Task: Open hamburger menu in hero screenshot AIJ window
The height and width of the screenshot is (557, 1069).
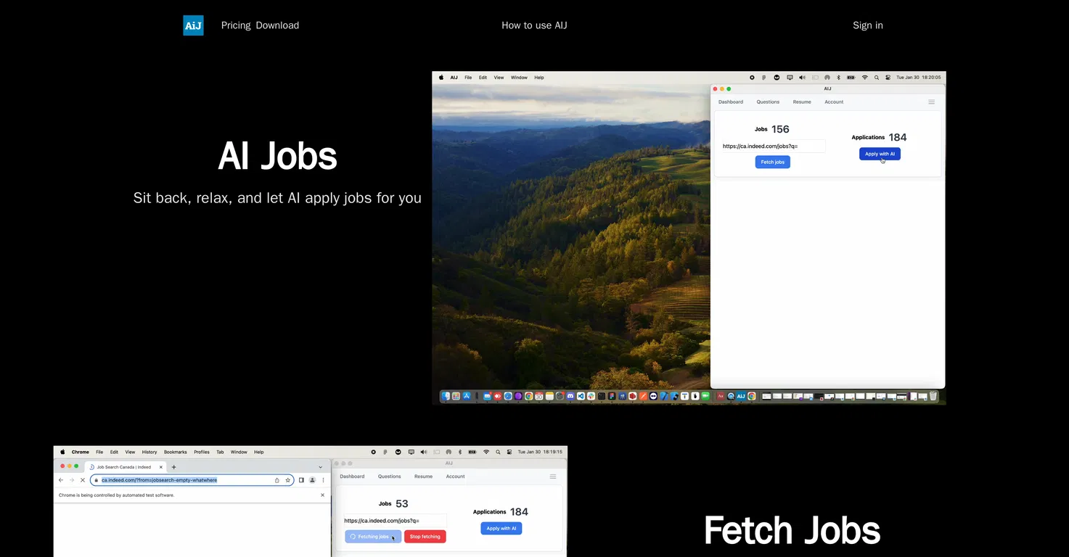Action: click(932, 102)
